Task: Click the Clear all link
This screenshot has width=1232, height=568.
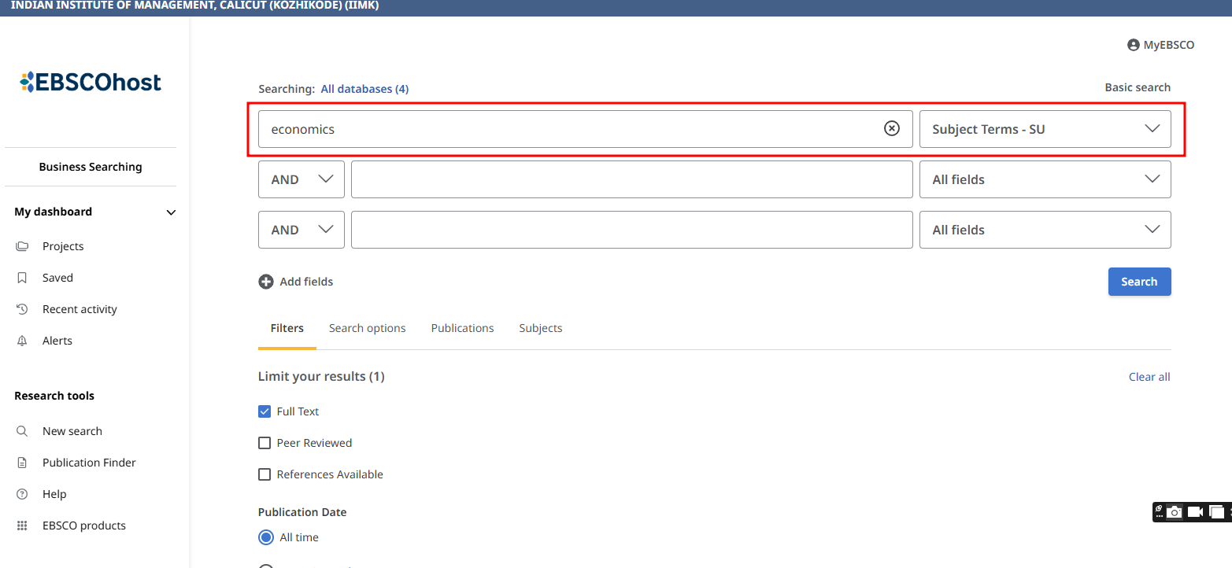Action: [x=1149, y=377]
